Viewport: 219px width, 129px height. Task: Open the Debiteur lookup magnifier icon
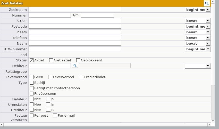point(75,66)
